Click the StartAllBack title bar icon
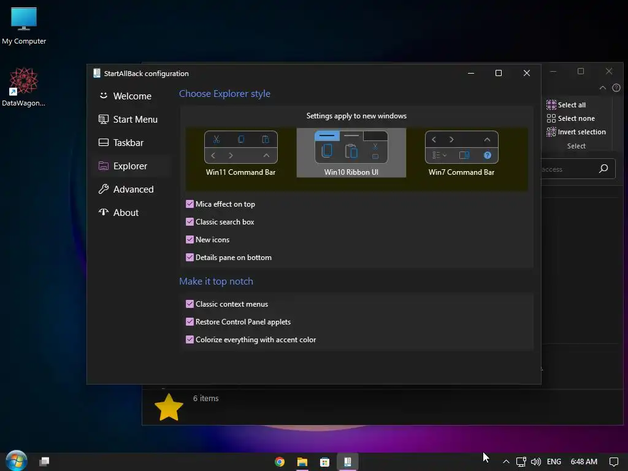The width and height of the screenshot is (628, 471). 96,74
